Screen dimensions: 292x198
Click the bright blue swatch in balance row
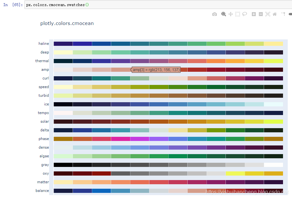102,191
